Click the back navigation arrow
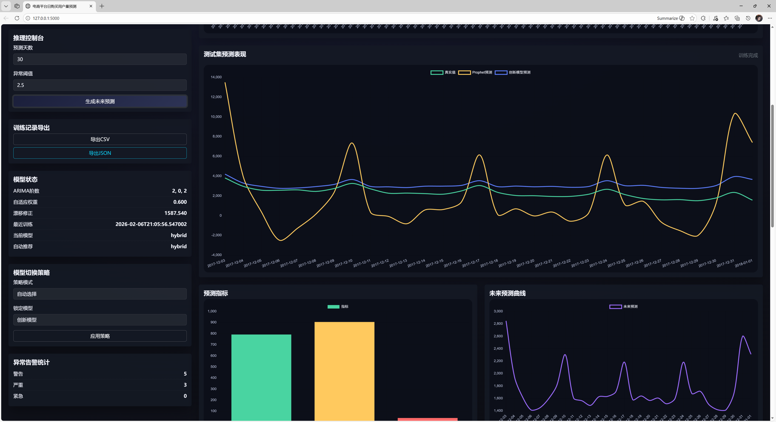Screen dimensions: 776x422 coord(6,18)
